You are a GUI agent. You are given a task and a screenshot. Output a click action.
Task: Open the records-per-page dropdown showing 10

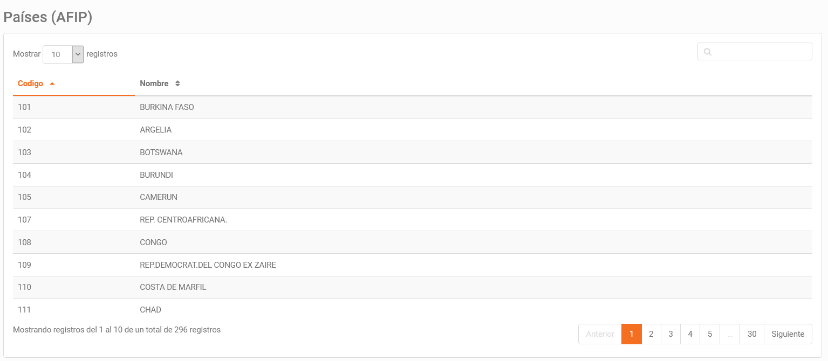(x=63, y=54)
